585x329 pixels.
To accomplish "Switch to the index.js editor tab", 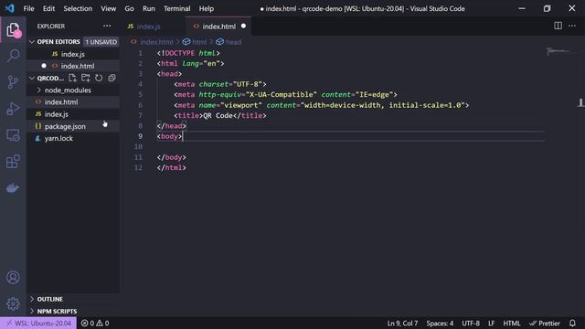I will pyautogui.click(x=153, y=27).
